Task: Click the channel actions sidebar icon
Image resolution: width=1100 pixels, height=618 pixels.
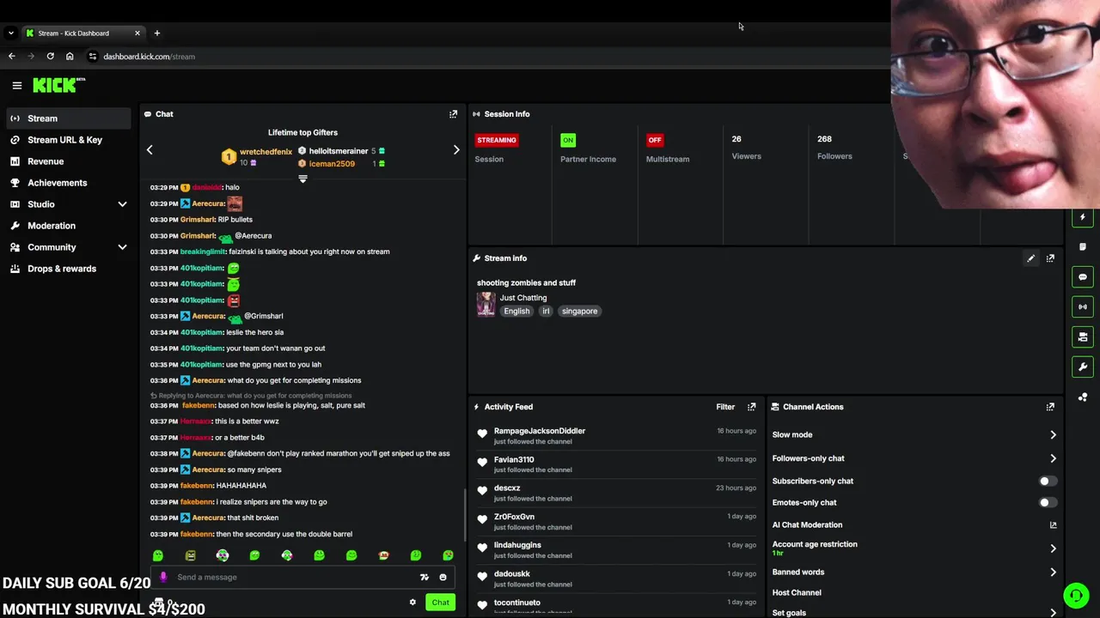Action: [x=1083, y=336]
